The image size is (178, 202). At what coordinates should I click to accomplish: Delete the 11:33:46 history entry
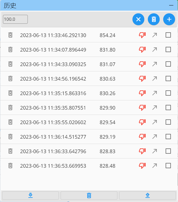pos(10,35)
